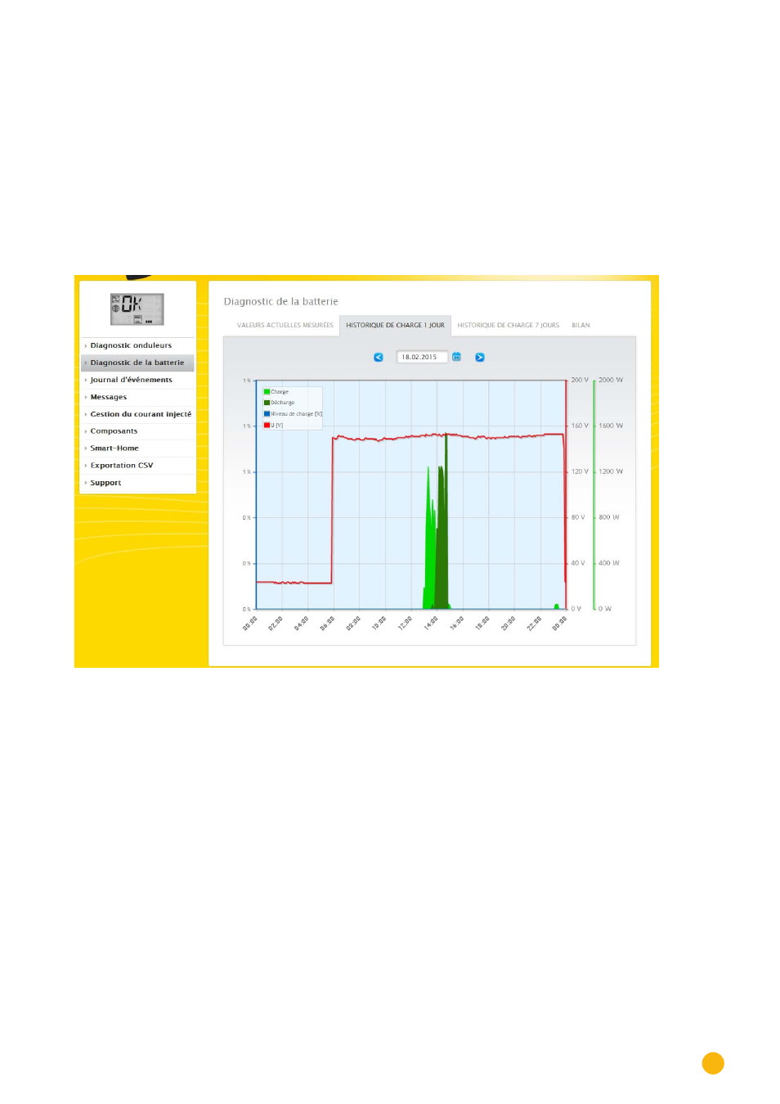Go to next day with right arrow

(480, 358)
